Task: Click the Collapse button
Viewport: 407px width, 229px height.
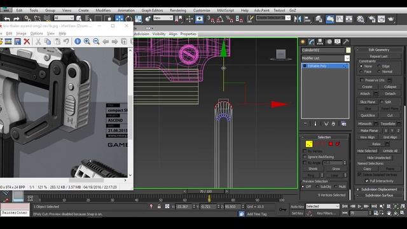Action: click(390, 87)
